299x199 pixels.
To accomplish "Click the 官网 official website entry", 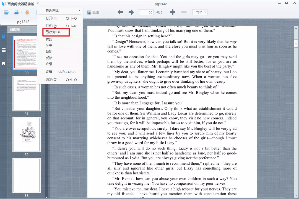I will tap(49, 40).
